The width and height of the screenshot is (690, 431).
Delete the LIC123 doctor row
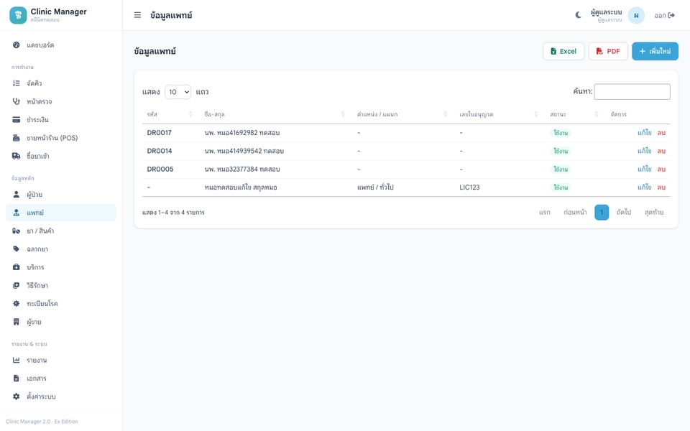tap(661, 187)
